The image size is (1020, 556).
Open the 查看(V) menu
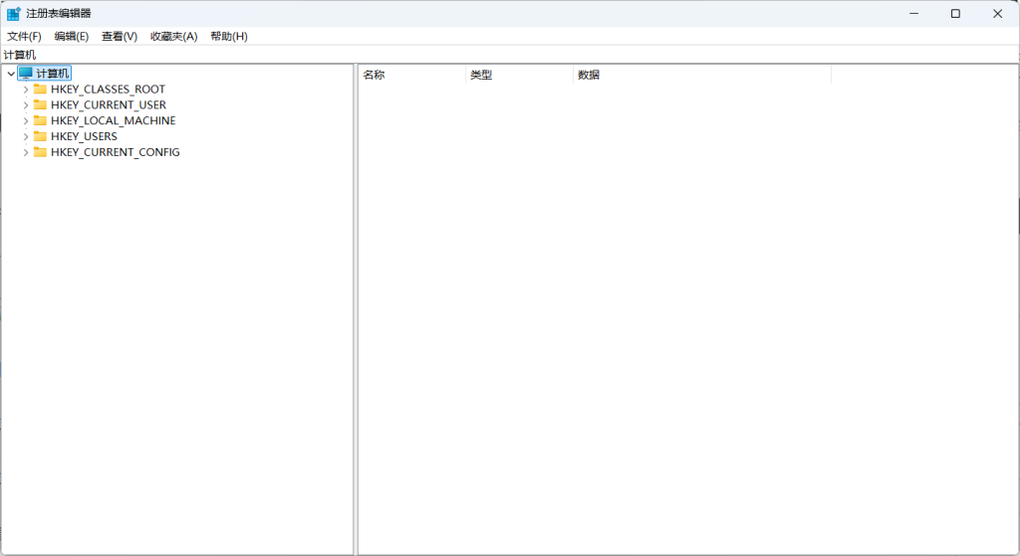tap(120, 36)
